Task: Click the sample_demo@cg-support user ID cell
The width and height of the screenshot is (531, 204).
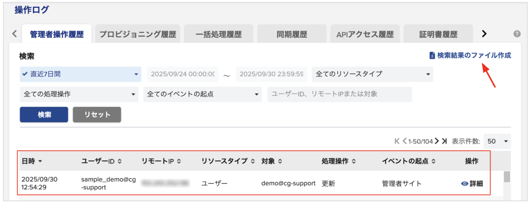Action: pos(108,184)
